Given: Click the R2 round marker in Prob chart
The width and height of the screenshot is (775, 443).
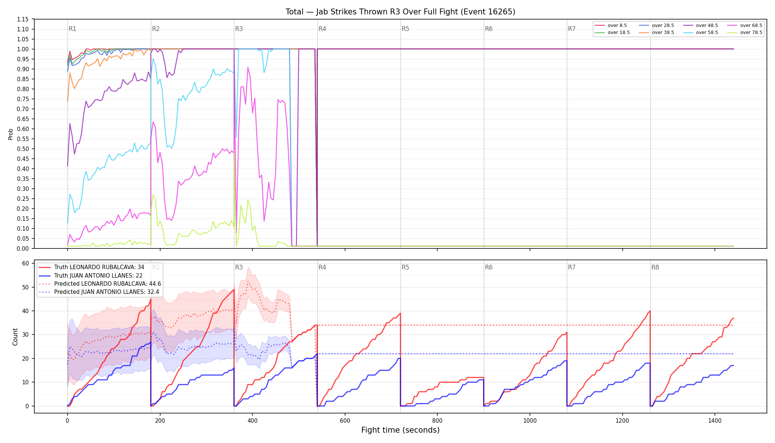Looking at the screenshot, I should click(x=156, y=29).
